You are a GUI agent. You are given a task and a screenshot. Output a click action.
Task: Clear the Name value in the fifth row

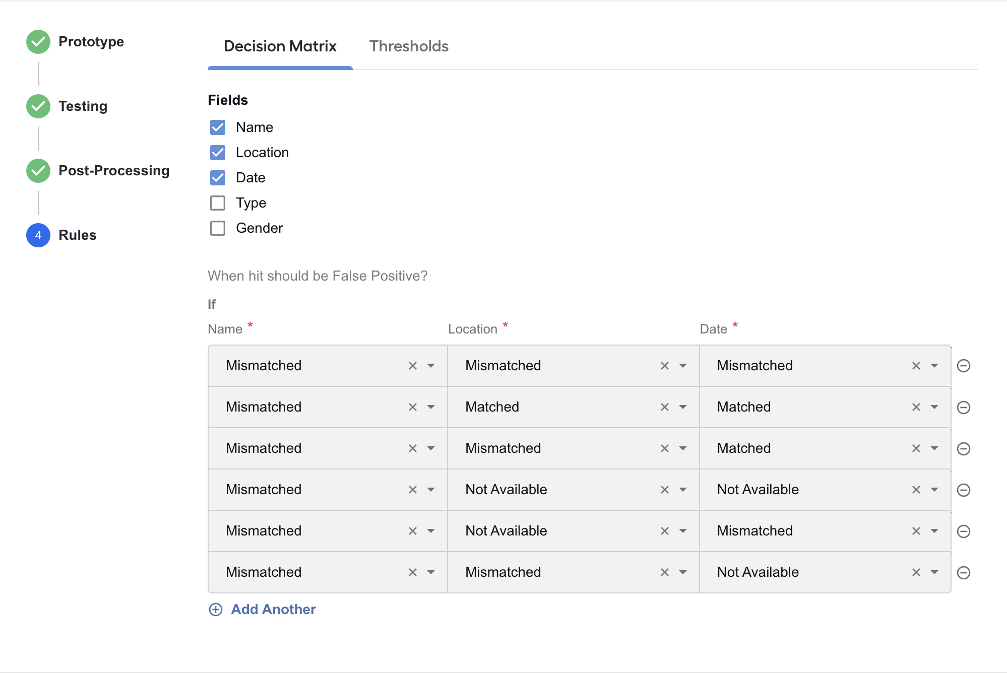413,531
